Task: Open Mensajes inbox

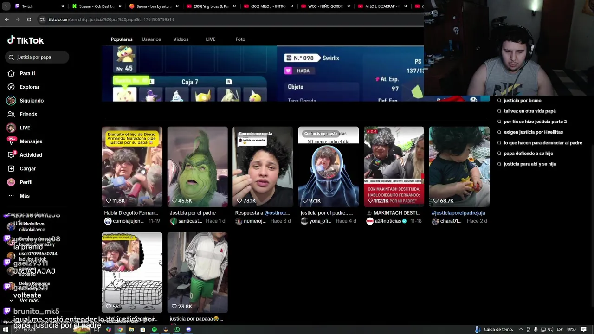Action: coord(25,141)
